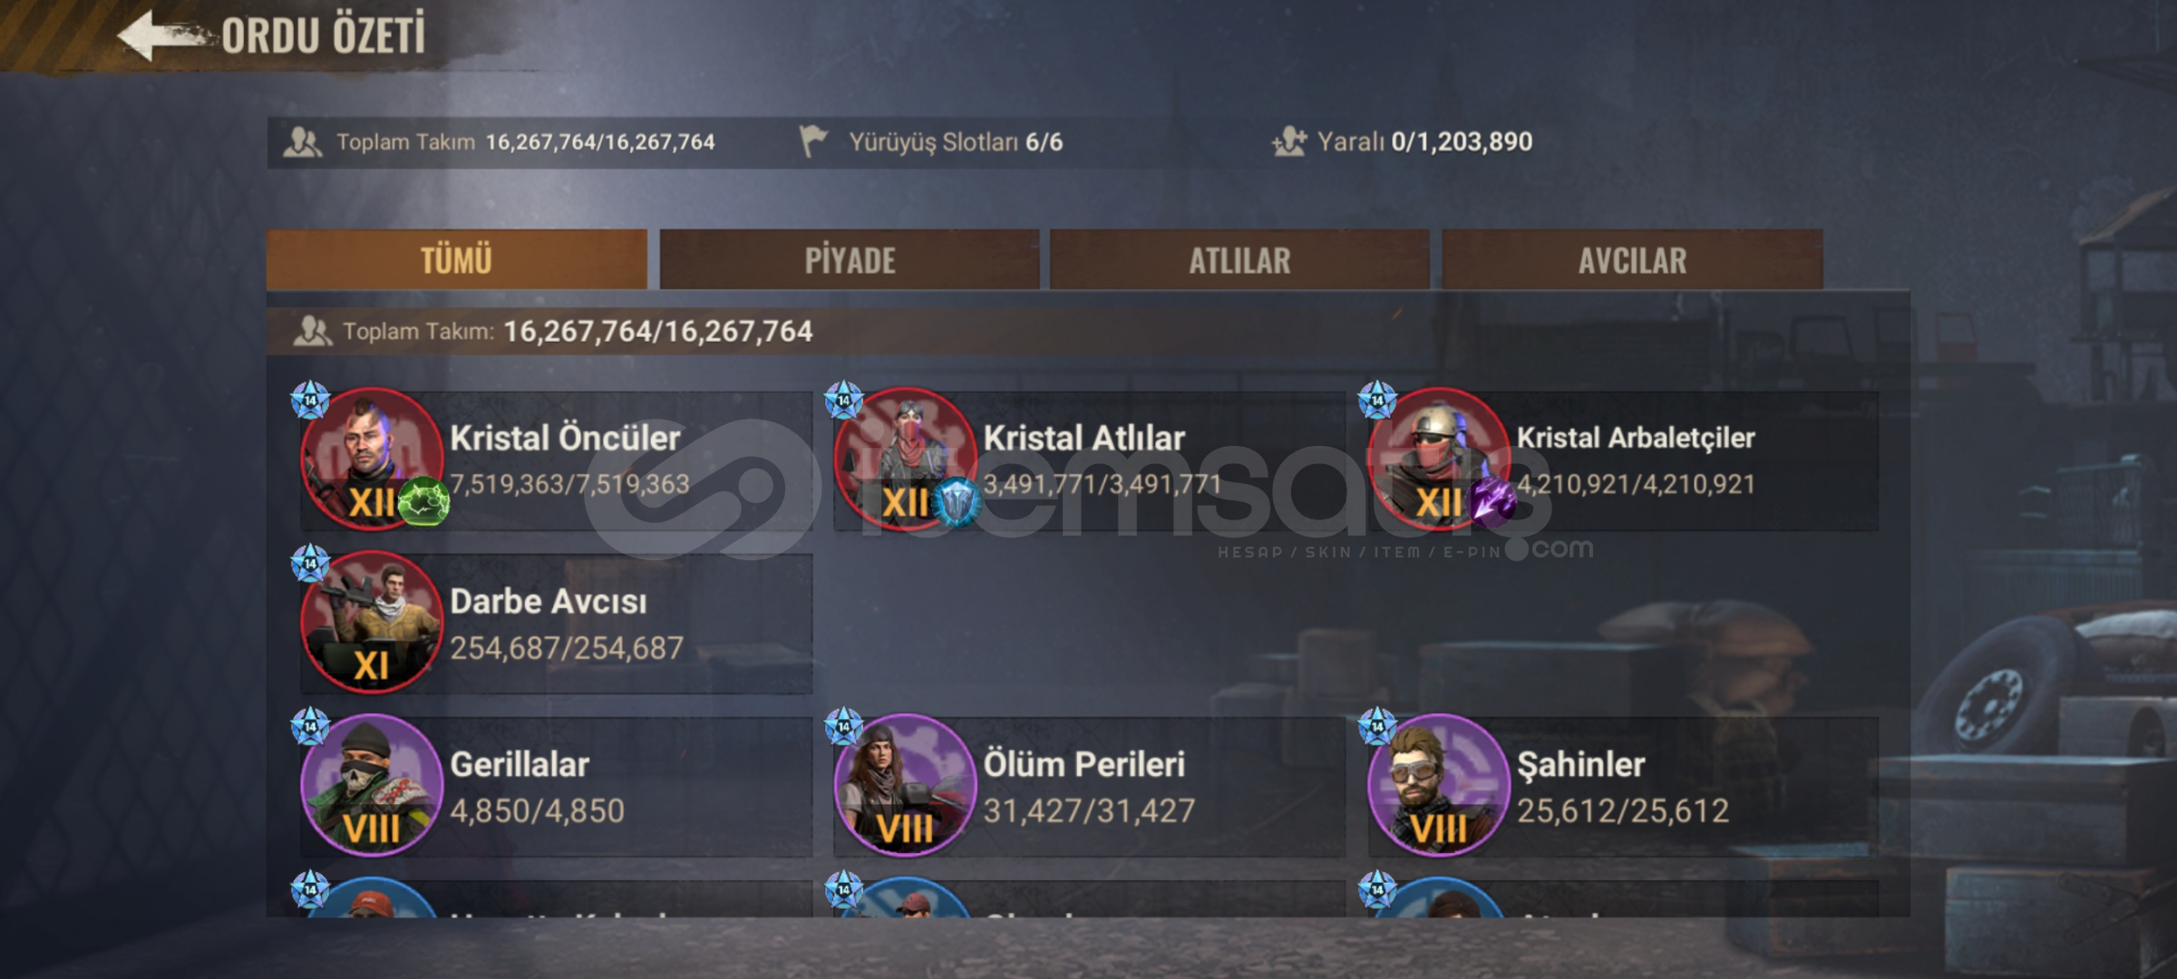Show the AVCILAR tab
The height and width of the screenshot is (979, 2177).
tap(1632, 260)
